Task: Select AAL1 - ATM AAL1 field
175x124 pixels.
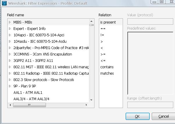Action: click(28, 93)
